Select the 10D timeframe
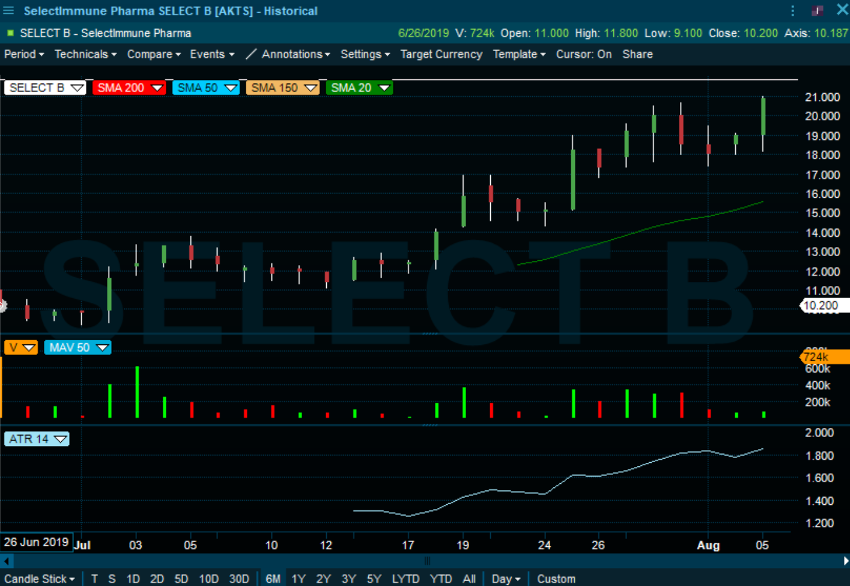This screenshot has height=586, width=850. tap(208, 579)
